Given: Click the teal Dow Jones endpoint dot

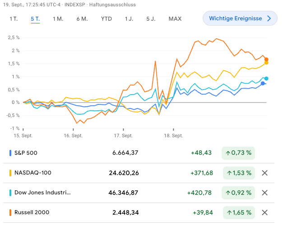Looking at the screenshot, I should click(x=266, y=79).
